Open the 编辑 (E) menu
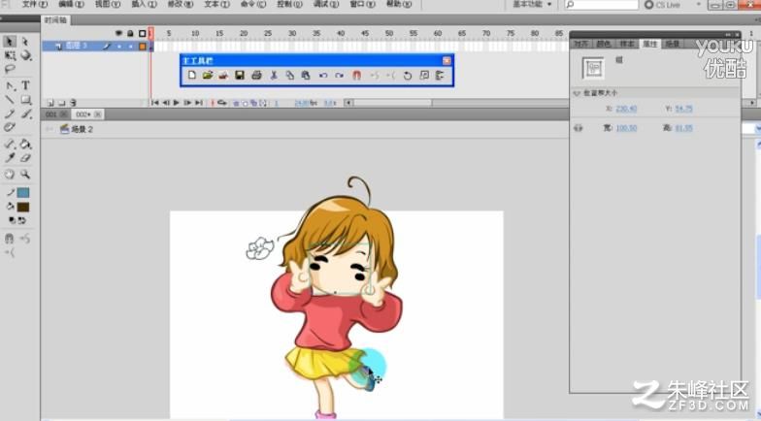Screen dimensions: 761x421 pyautogui.click(x=71, y=4)
